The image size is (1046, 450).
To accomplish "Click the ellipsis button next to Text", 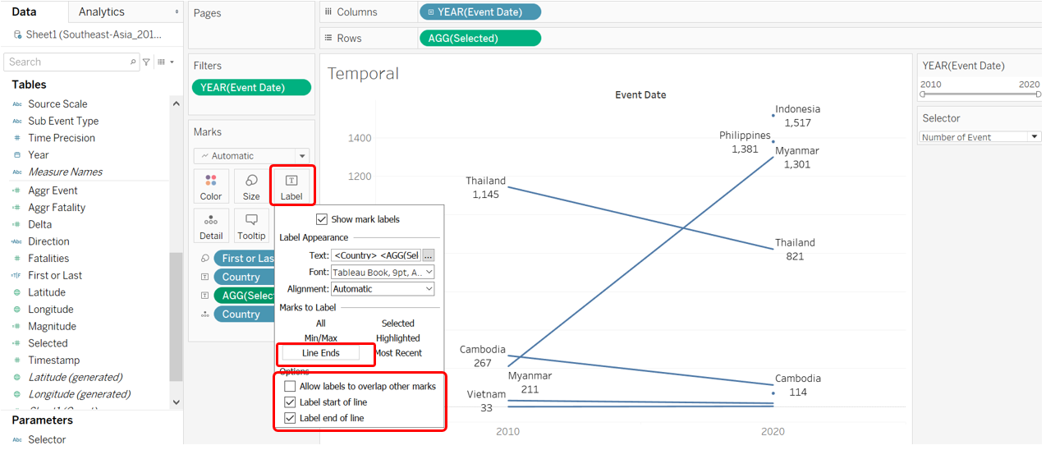I will point(429,255).
